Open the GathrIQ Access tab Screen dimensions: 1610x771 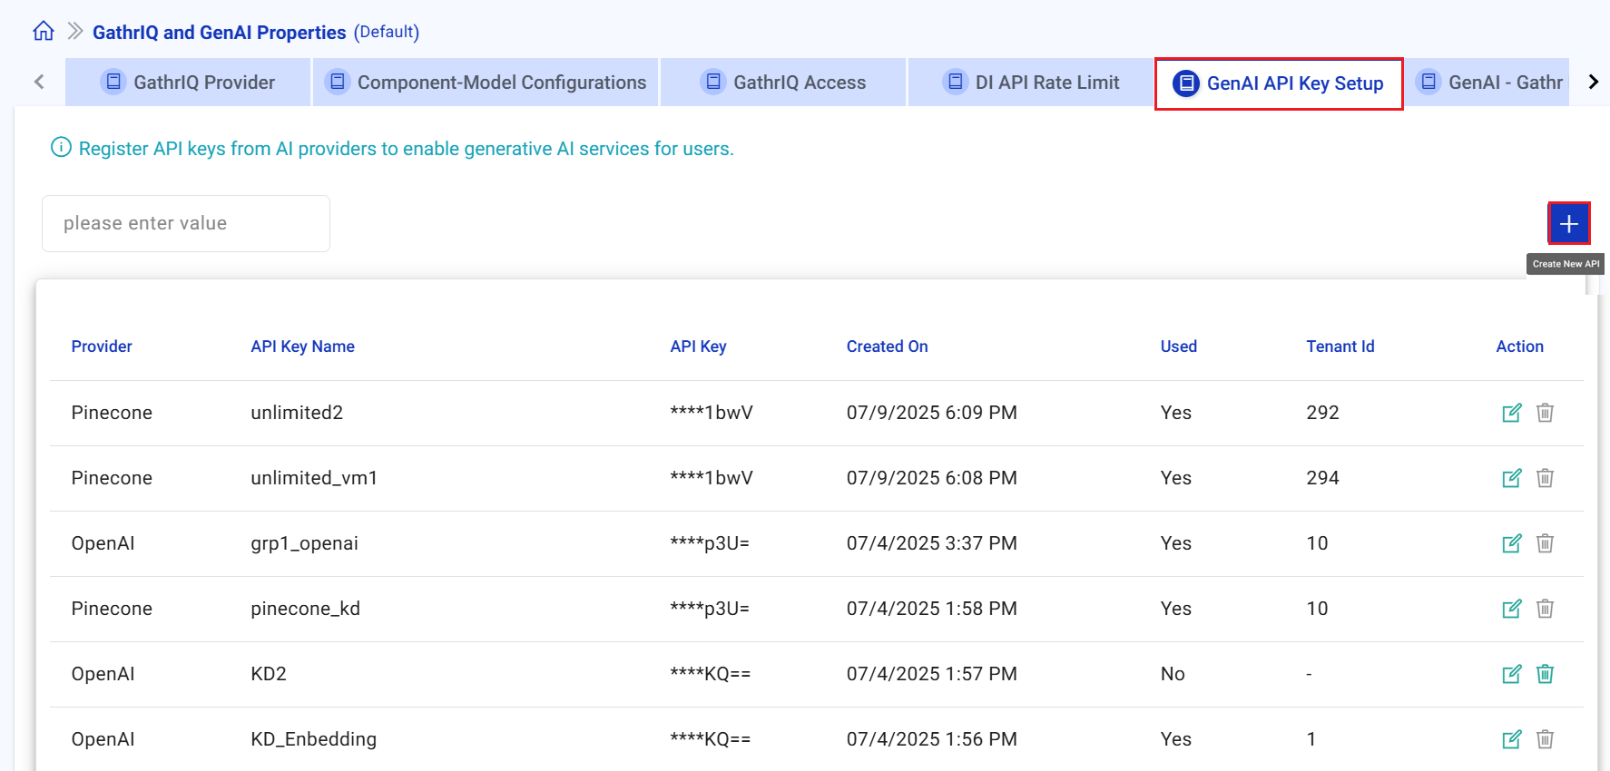(783, 83)
